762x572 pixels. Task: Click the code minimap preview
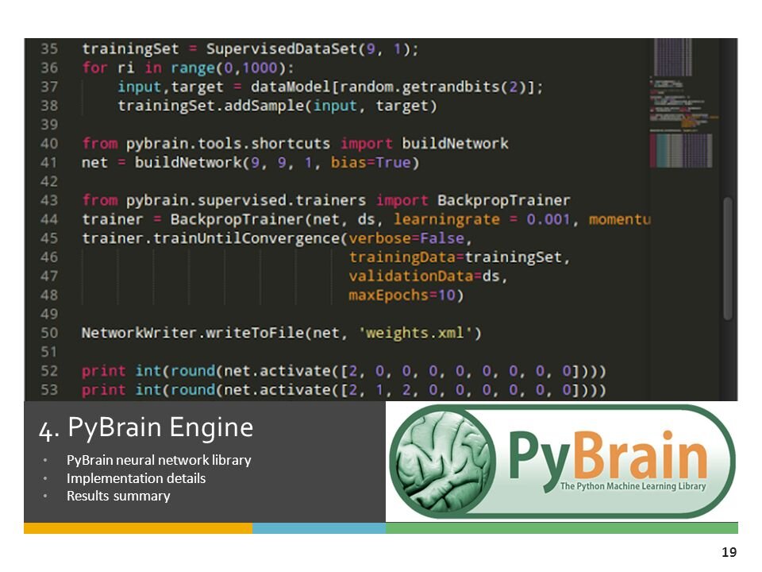pos(683,103)
